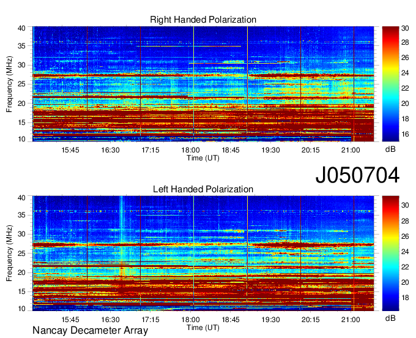Click the Frequency (MHz) axis label of the Left Handed plot
This screenshot has width=416, height=338.
(x=9, y=254)
